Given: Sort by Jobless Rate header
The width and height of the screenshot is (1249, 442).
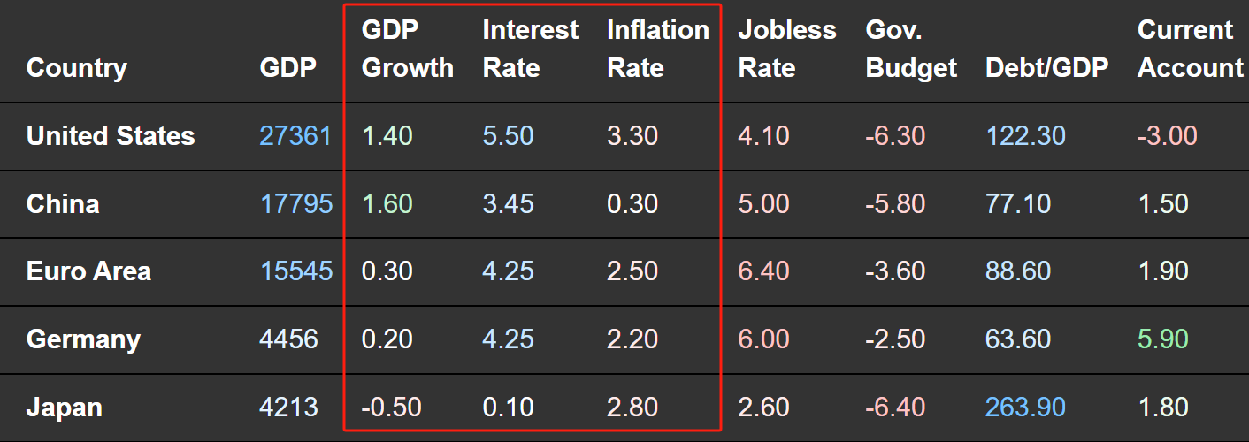Looking at the screenshot, I should (x=787, y=49).
